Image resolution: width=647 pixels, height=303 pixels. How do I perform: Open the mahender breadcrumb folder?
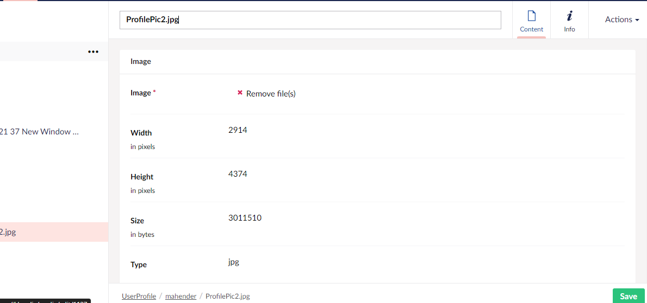tap(181, 296)
